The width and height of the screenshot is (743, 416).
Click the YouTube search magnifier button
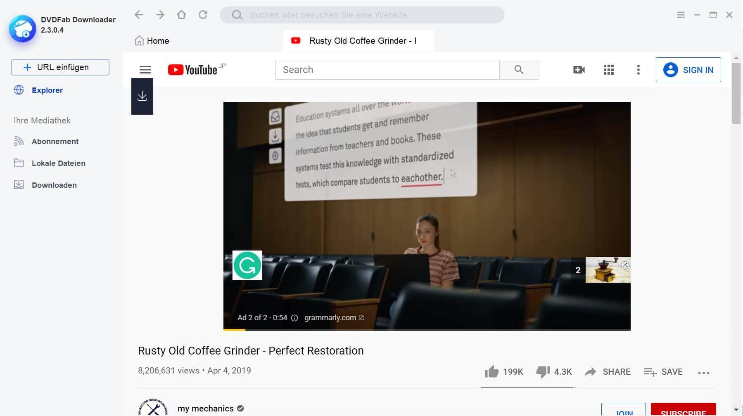[519, 70]
